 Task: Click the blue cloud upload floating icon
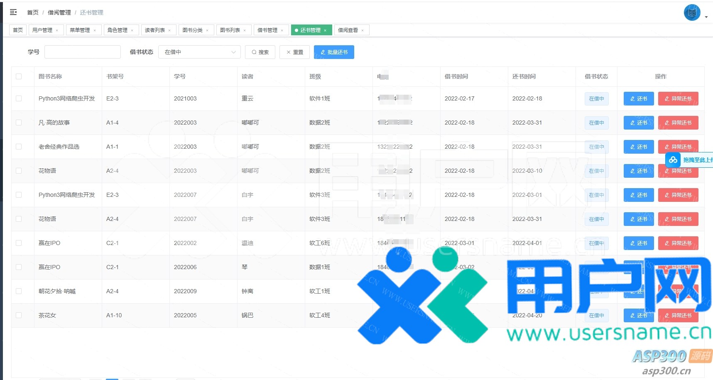click(x=673, y=160)
